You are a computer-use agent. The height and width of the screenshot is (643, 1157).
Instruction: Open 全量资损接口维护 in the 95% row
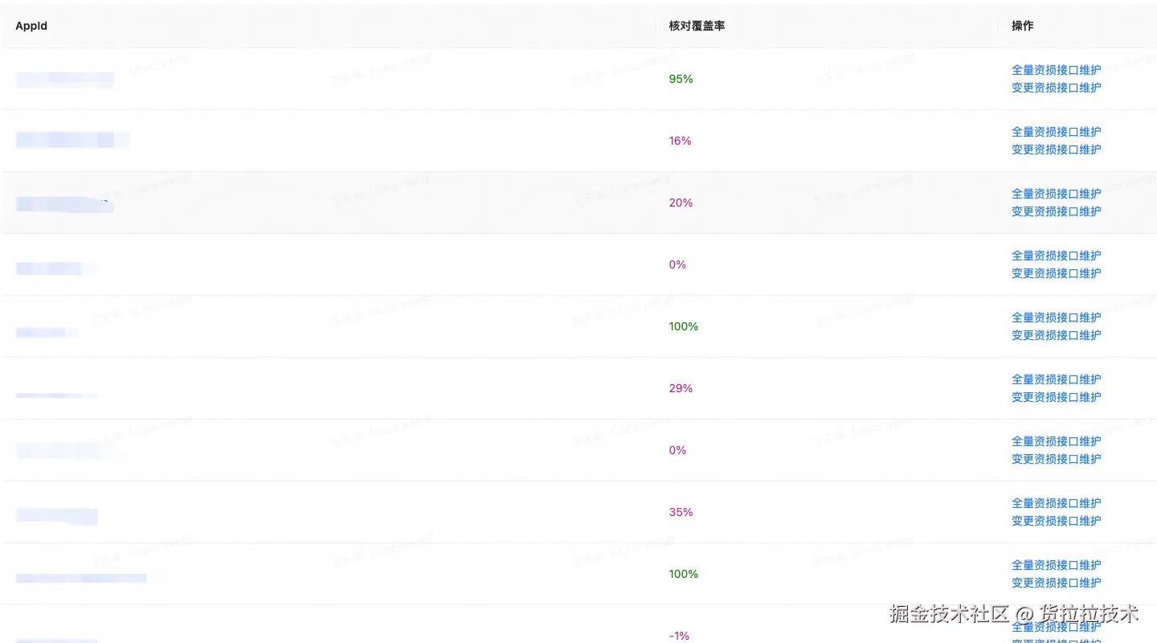coord(1056,70)
